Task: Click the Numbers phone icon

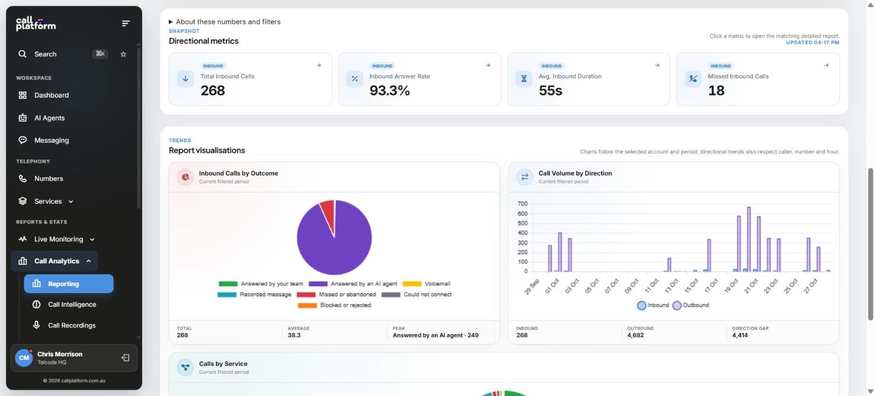Action: click(23, 178)
